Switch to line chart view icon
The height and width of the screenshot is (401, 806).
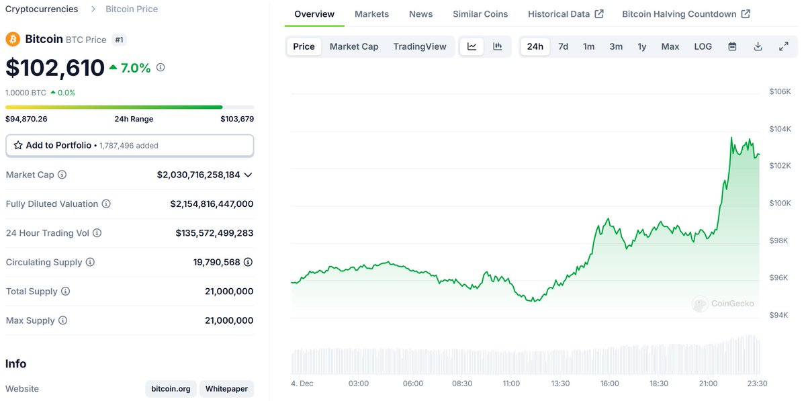472,46
